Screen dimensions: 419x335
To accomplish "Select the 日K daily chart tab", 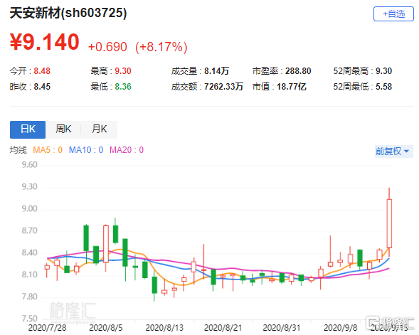I will [x=28, y=129].
